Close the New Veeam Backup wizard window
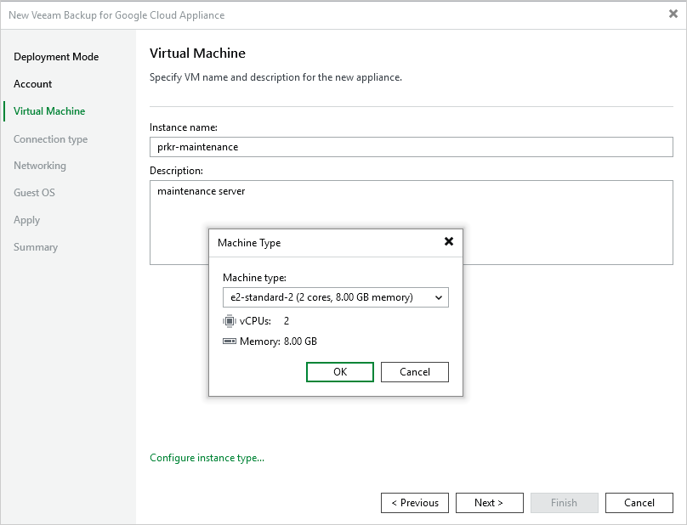 click(673, 14)
